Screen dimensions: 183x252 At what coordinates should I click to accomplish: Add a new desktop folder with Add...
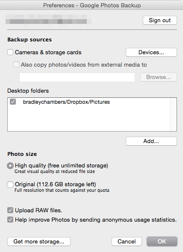tap(151, 141)
